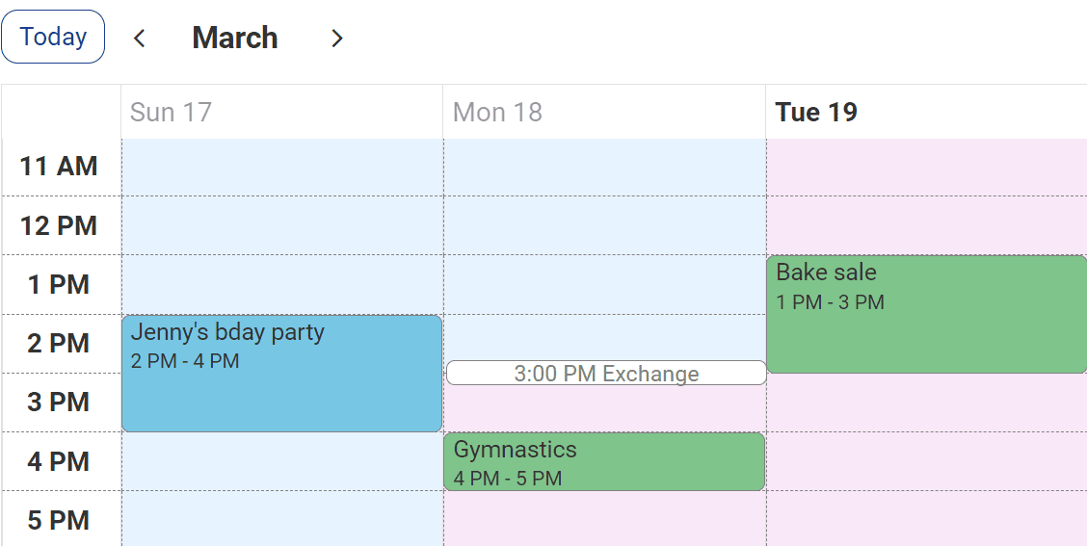Select the 3:00 PM Exchange marker

606,373
